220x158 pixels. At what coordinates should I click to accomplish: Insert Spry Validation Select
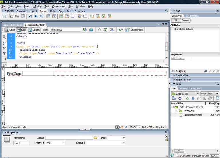click(109, 16)
